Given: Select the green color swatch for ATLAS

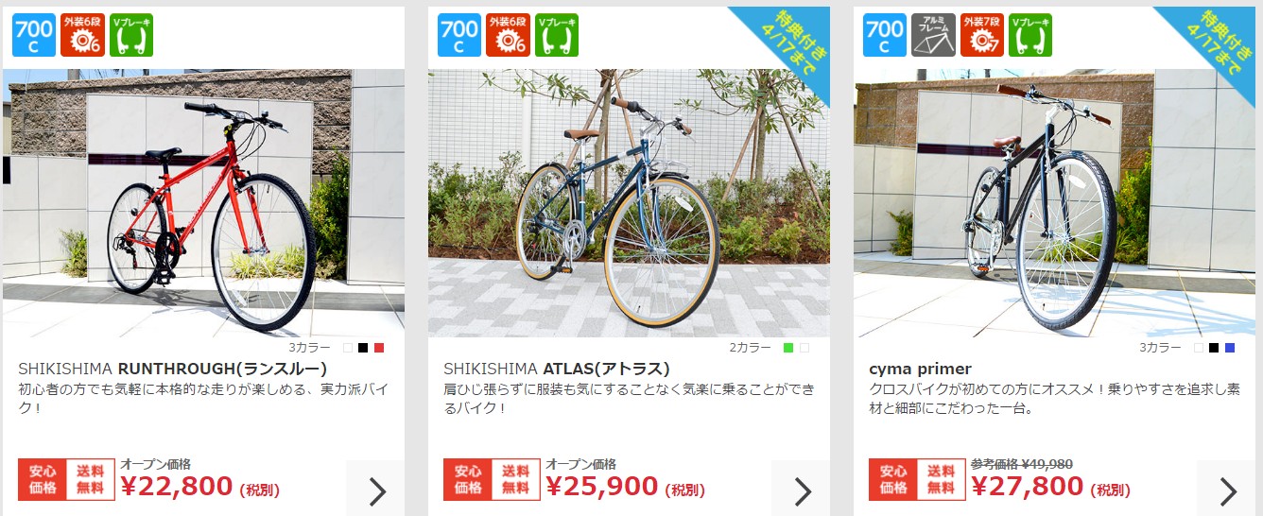Looking at the screenshot, I should [788, 348].
